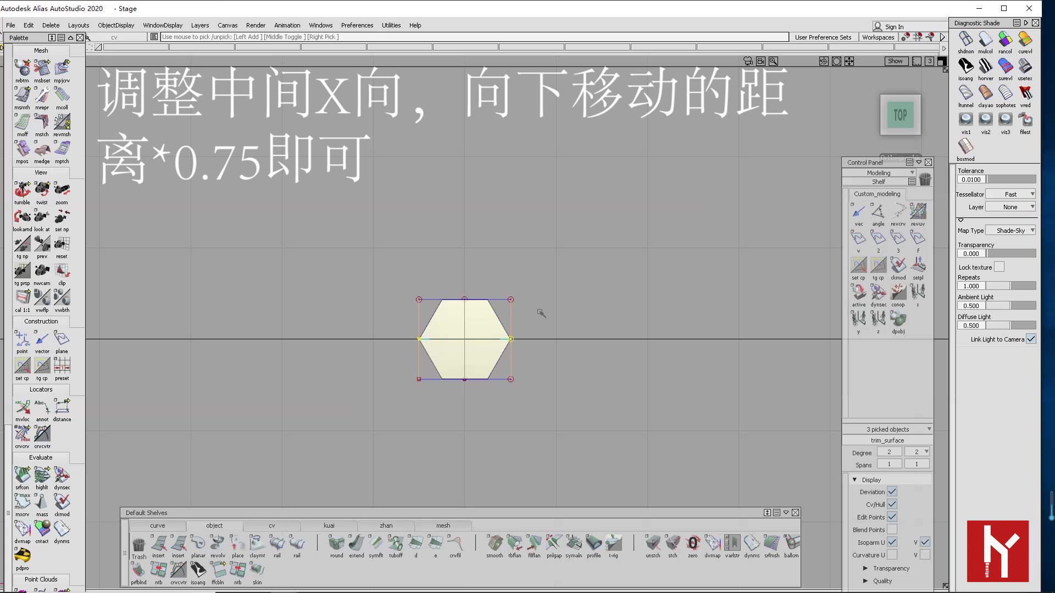Viewport: 1055px width, 593px height.
Task: Open the Tessellator dropdown set to Fast
Action: [x=1012, y=194]
